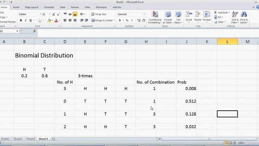
Task: Switch to Page Break Preview icon
Action: pos(234,143)
